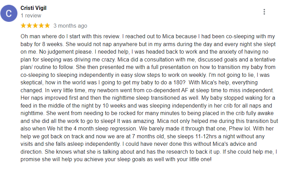The width and height of the screenshot is (285, 169).
Task: Open the three-dot review options menu
Action: pyautogui.click(x=264, y=12)
